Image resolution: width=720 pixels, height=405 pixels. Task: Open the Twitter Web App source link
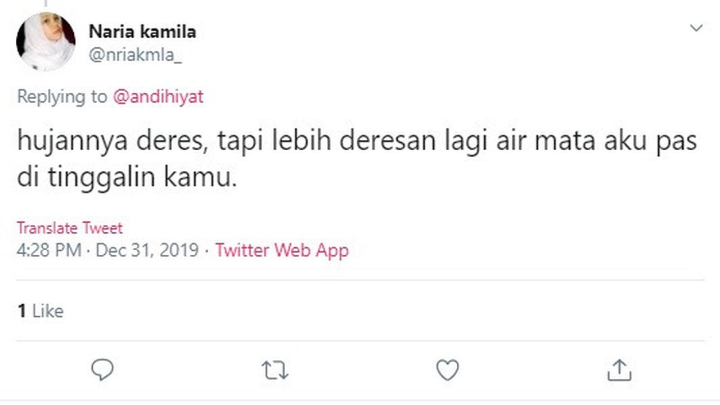point(282,250)
